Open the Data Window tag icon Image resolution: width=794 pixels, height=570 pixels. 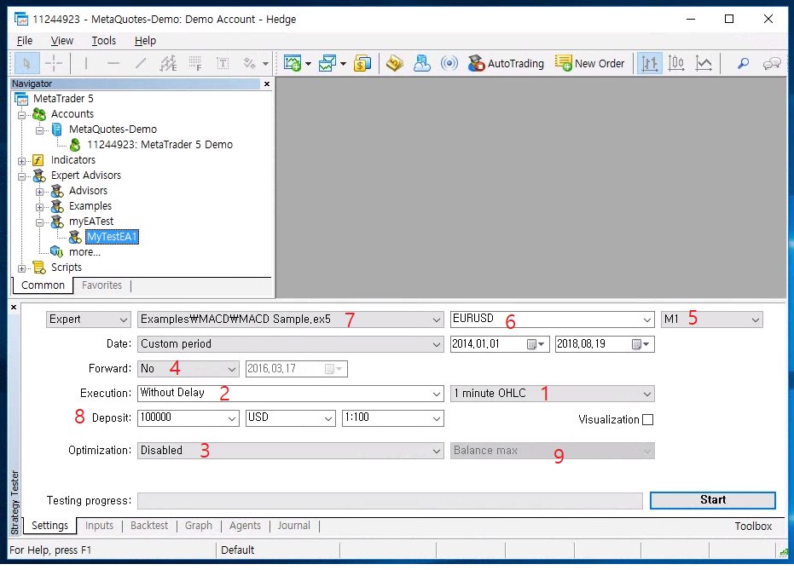395,64
